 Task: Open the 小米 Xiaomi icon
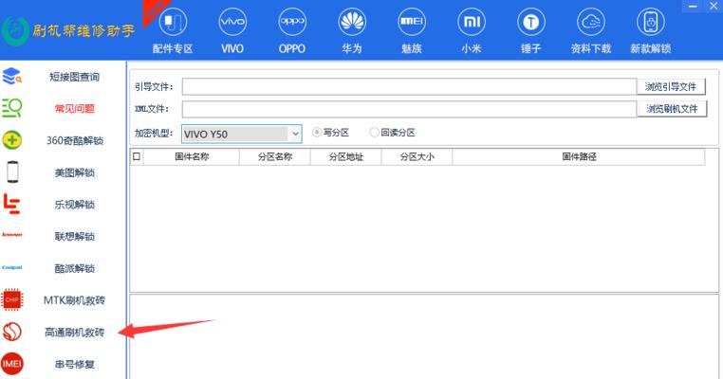(x=472, y=22)
